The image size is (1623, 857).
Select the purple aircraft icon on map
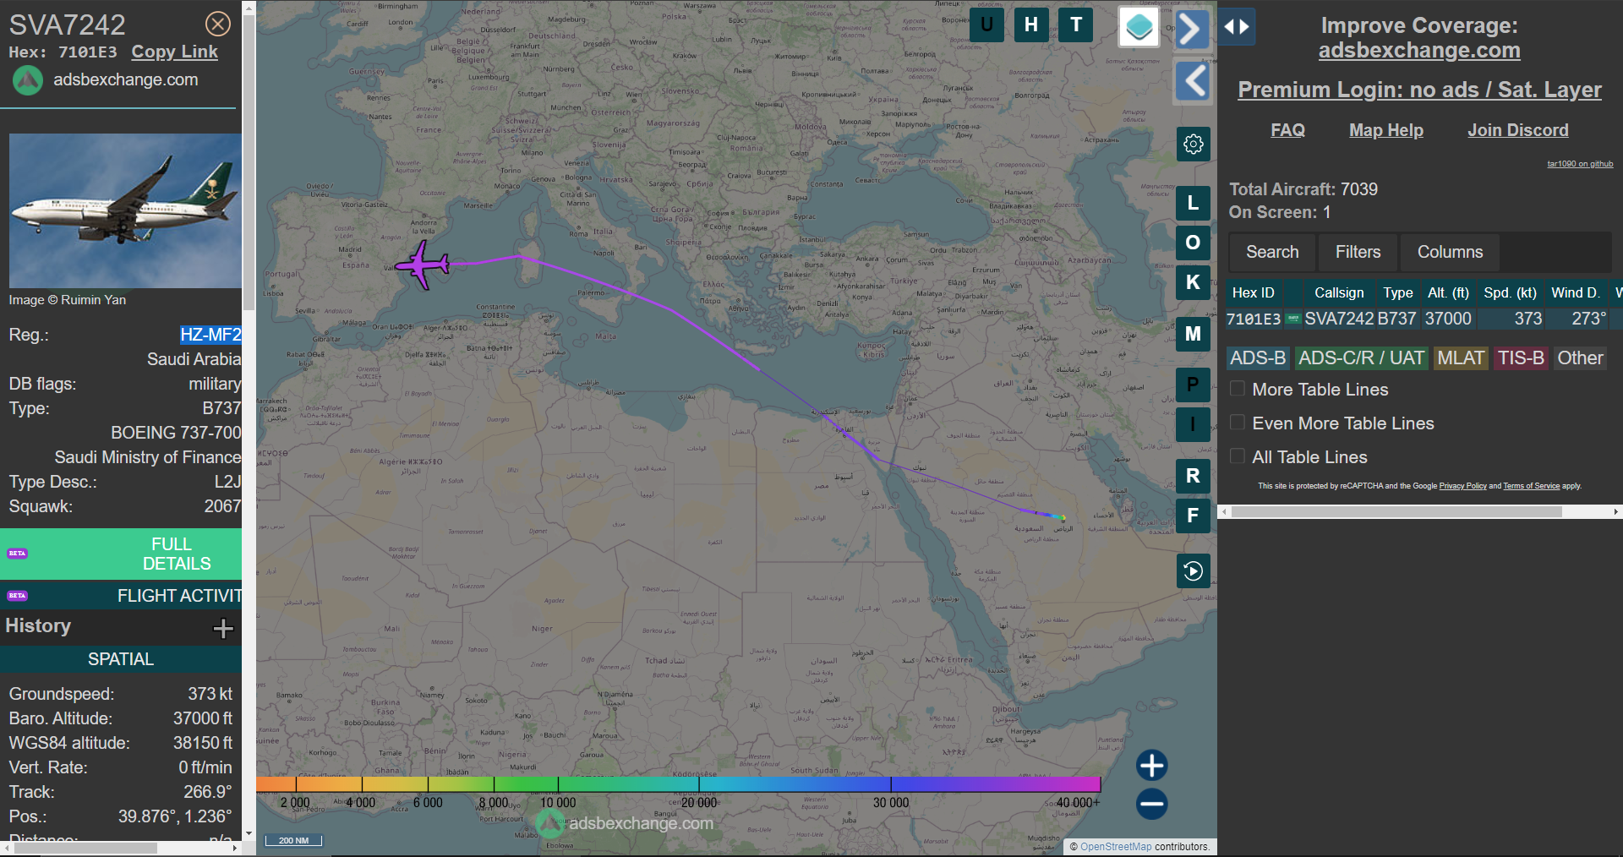point(421,265)
